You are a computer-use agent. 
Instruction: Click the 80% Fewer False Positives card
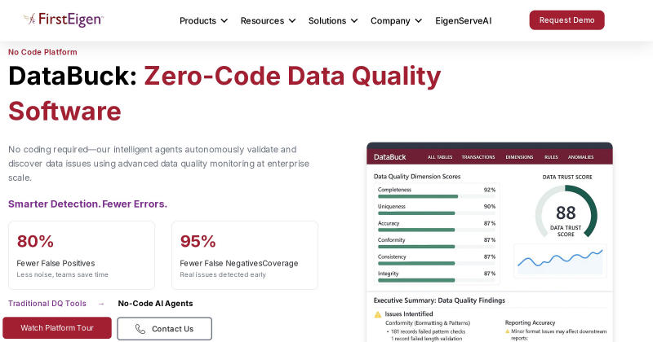[x=82, y=255]
